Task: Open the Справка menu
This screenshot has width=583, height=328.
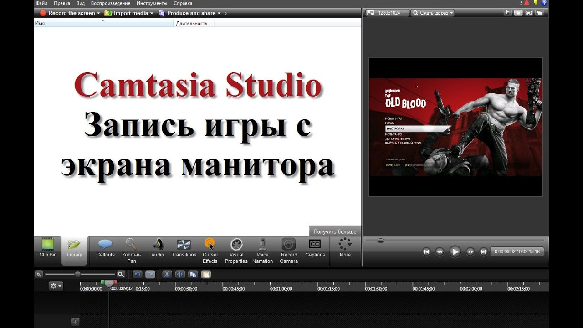Action: coord(183,3)
